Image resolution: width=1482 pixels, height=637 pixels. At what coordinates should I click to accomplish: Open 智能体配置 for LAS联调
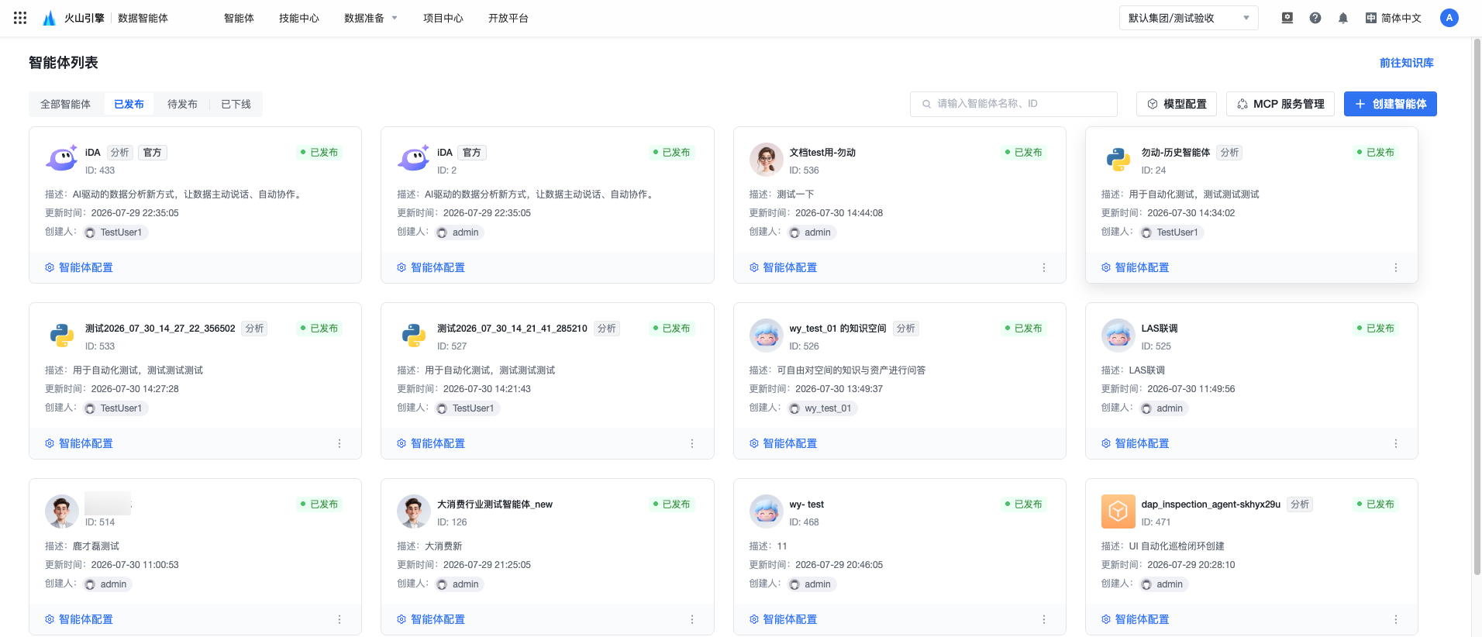(1136, 443)
